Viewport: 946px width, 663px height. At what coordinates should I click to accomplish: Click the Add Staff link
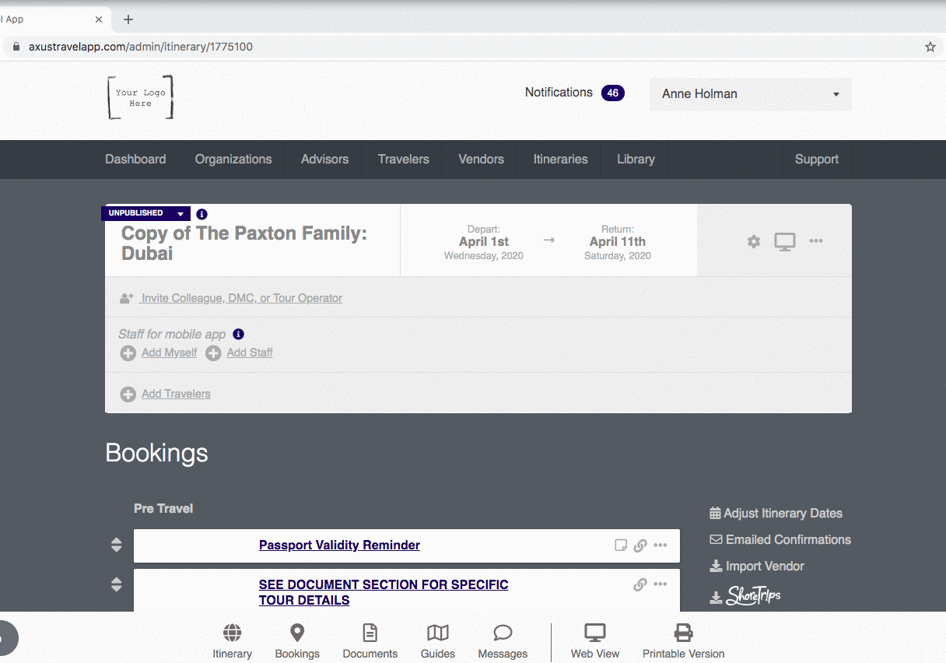[250, 353]
